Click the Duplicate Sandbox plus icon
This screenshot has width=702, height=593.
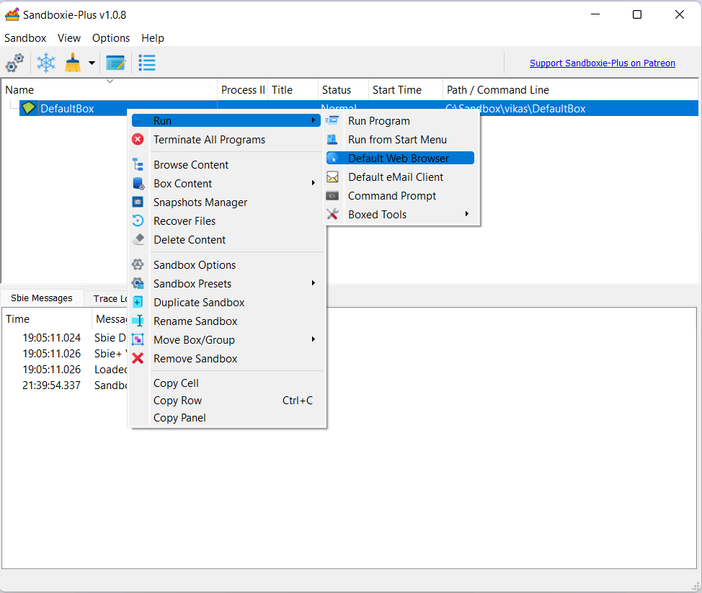(138, 302)
